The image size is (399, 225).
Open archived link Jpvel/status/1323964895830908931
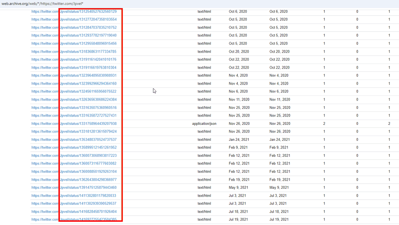tap(74, 75)
